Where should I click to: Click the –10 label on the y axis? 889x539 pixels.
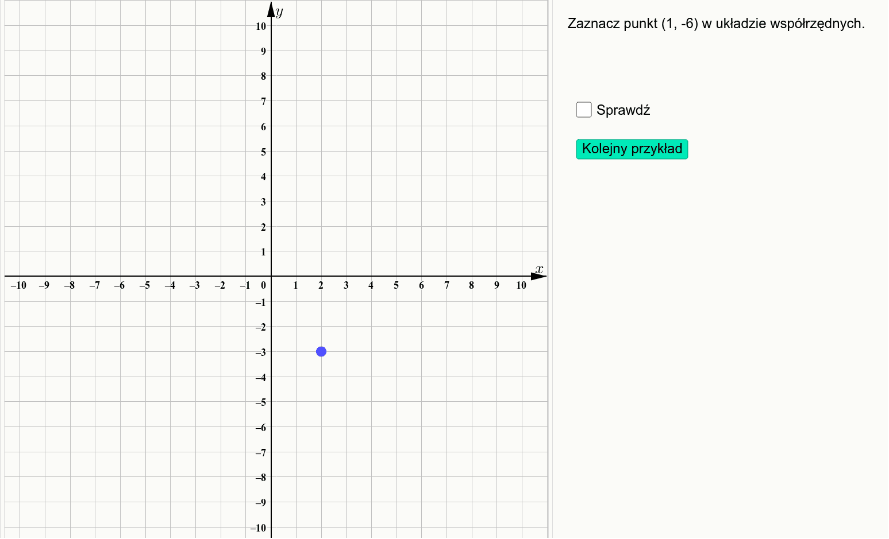(259, 528)
